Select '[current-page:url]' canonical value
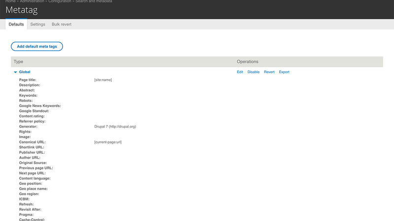Viewport: 394px width, 221px height. 108,142
